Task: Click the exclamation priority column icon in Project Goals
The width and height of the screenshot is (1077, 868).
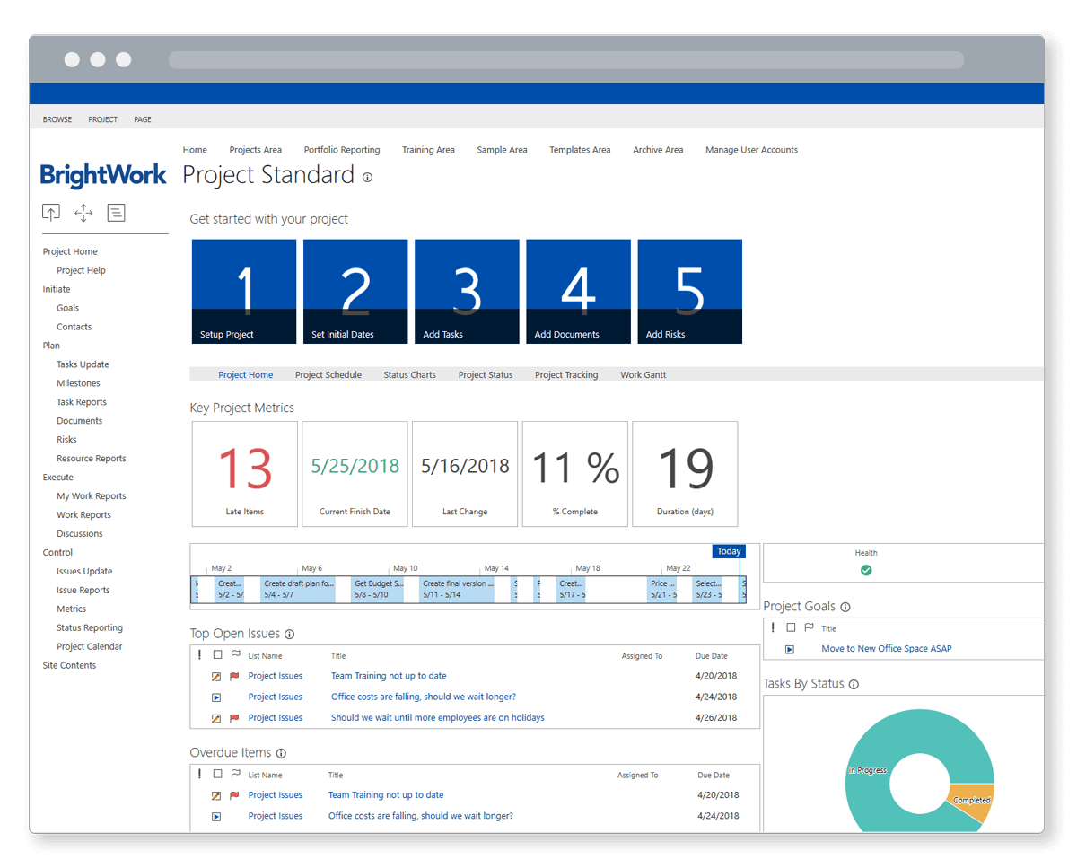Action: [773, 628]
